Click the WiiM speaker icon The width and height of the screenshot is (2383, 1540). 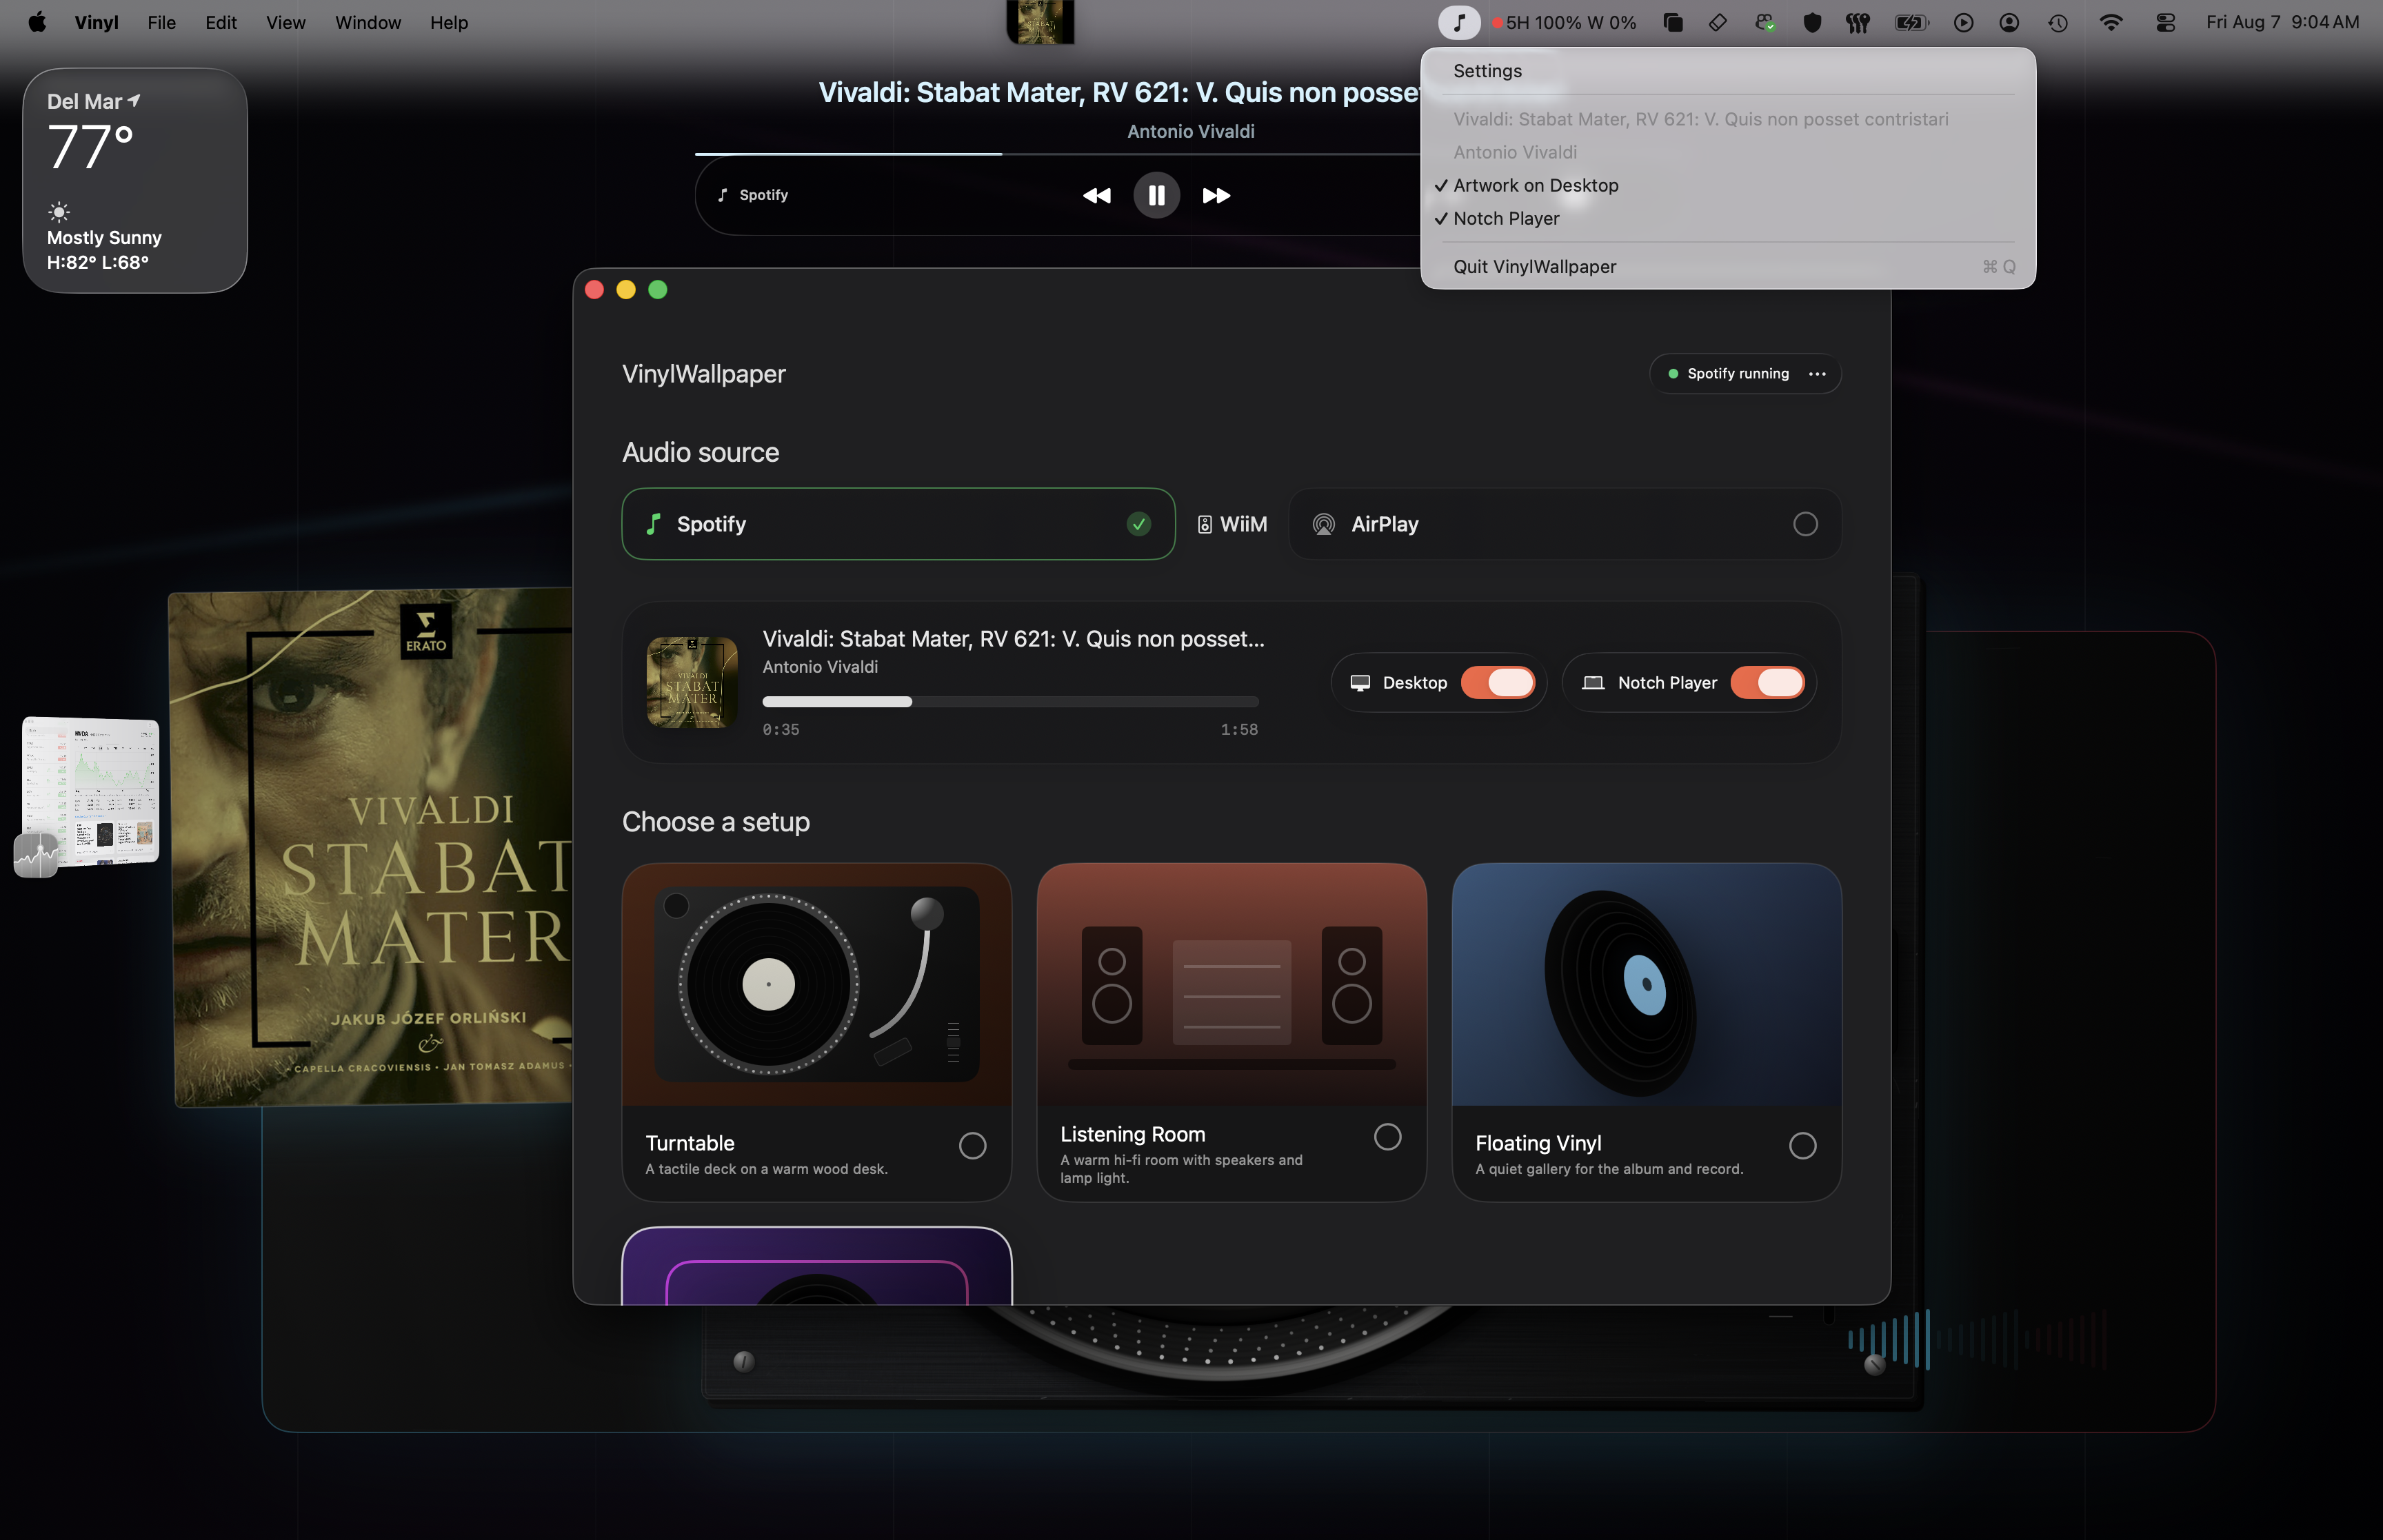1205,524
